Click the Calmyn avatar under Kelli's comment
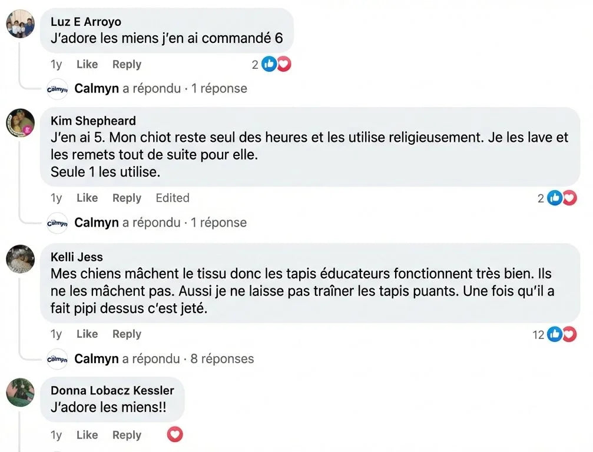This screenshot has height=452, width=593. 56,358
